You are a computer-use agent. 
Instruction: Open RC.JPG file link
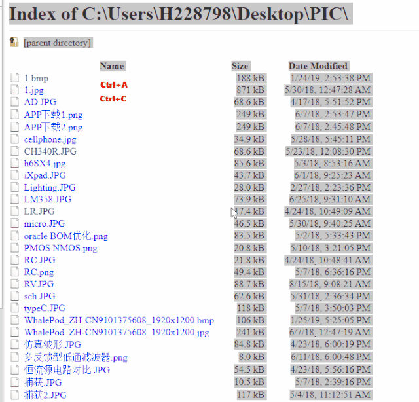point(39,260)
